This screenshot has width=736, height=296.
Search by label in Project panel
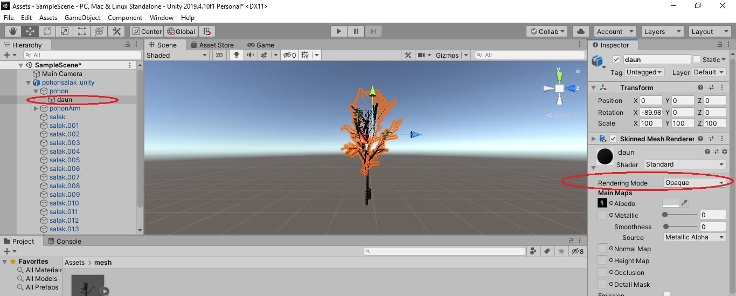point(547,251)
